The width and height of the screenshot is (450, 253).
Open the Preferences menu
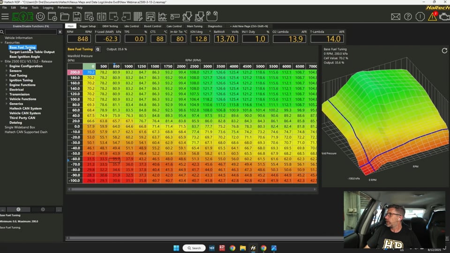tap(65, 8)
